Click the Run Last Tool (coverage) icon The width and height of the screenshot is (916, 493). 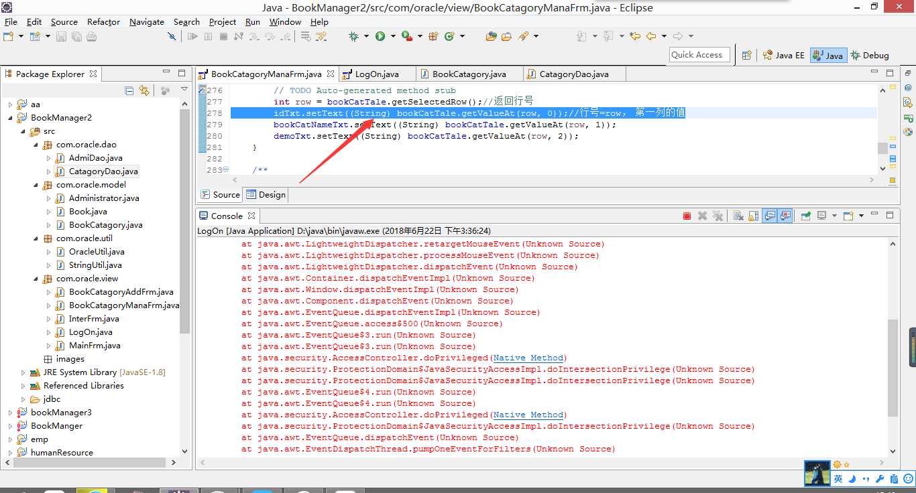pyautogui.click(x=407, y=36)
